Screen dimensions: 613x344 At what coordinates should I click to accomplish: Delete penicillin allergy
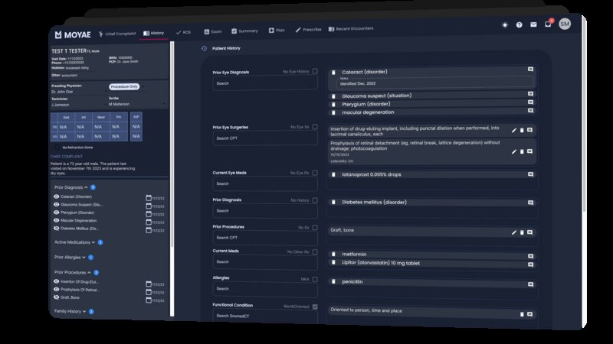(x=333, y=281)
